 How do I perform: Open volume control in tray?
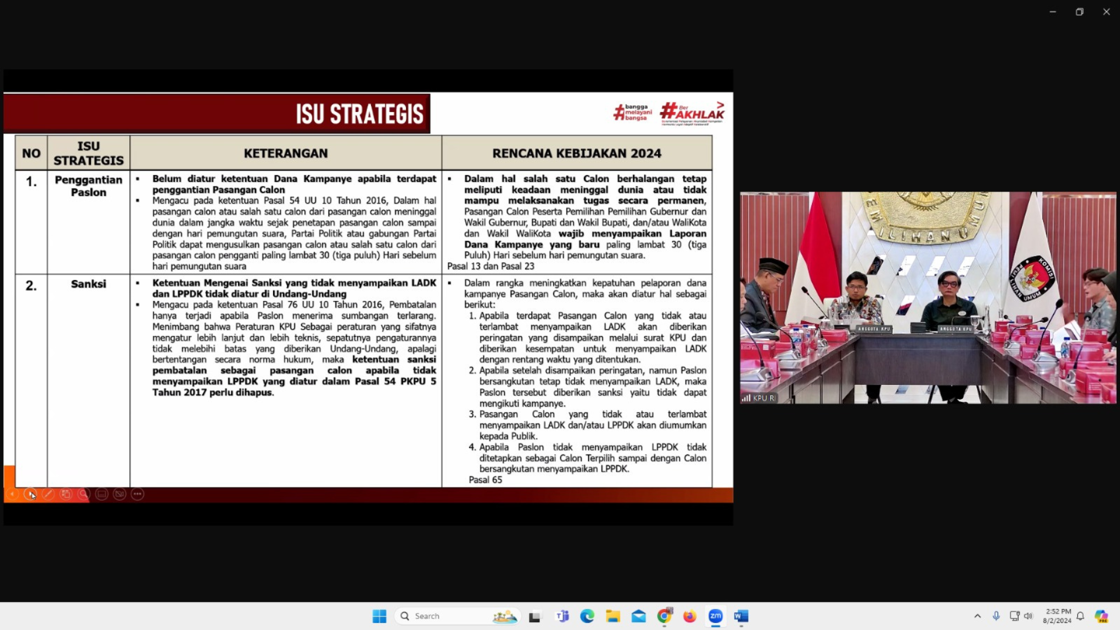[x=1028, y=616]
